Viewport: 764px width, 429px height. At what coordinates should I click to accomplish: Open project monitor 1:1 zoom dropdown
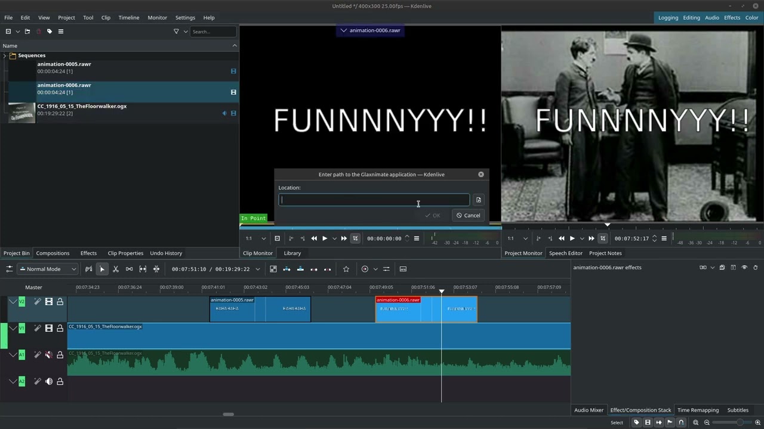click(517, 238)
